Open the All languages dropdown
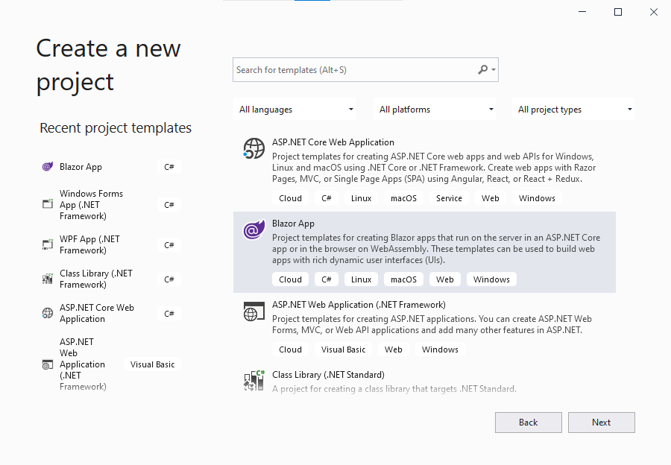 point(295,110)
